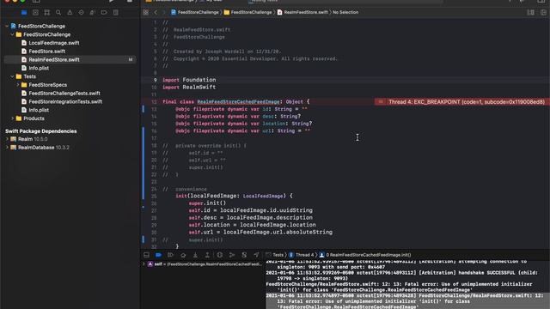550x309 pixels.
Task: Expand the Products folder
Action: coord(12,118)
